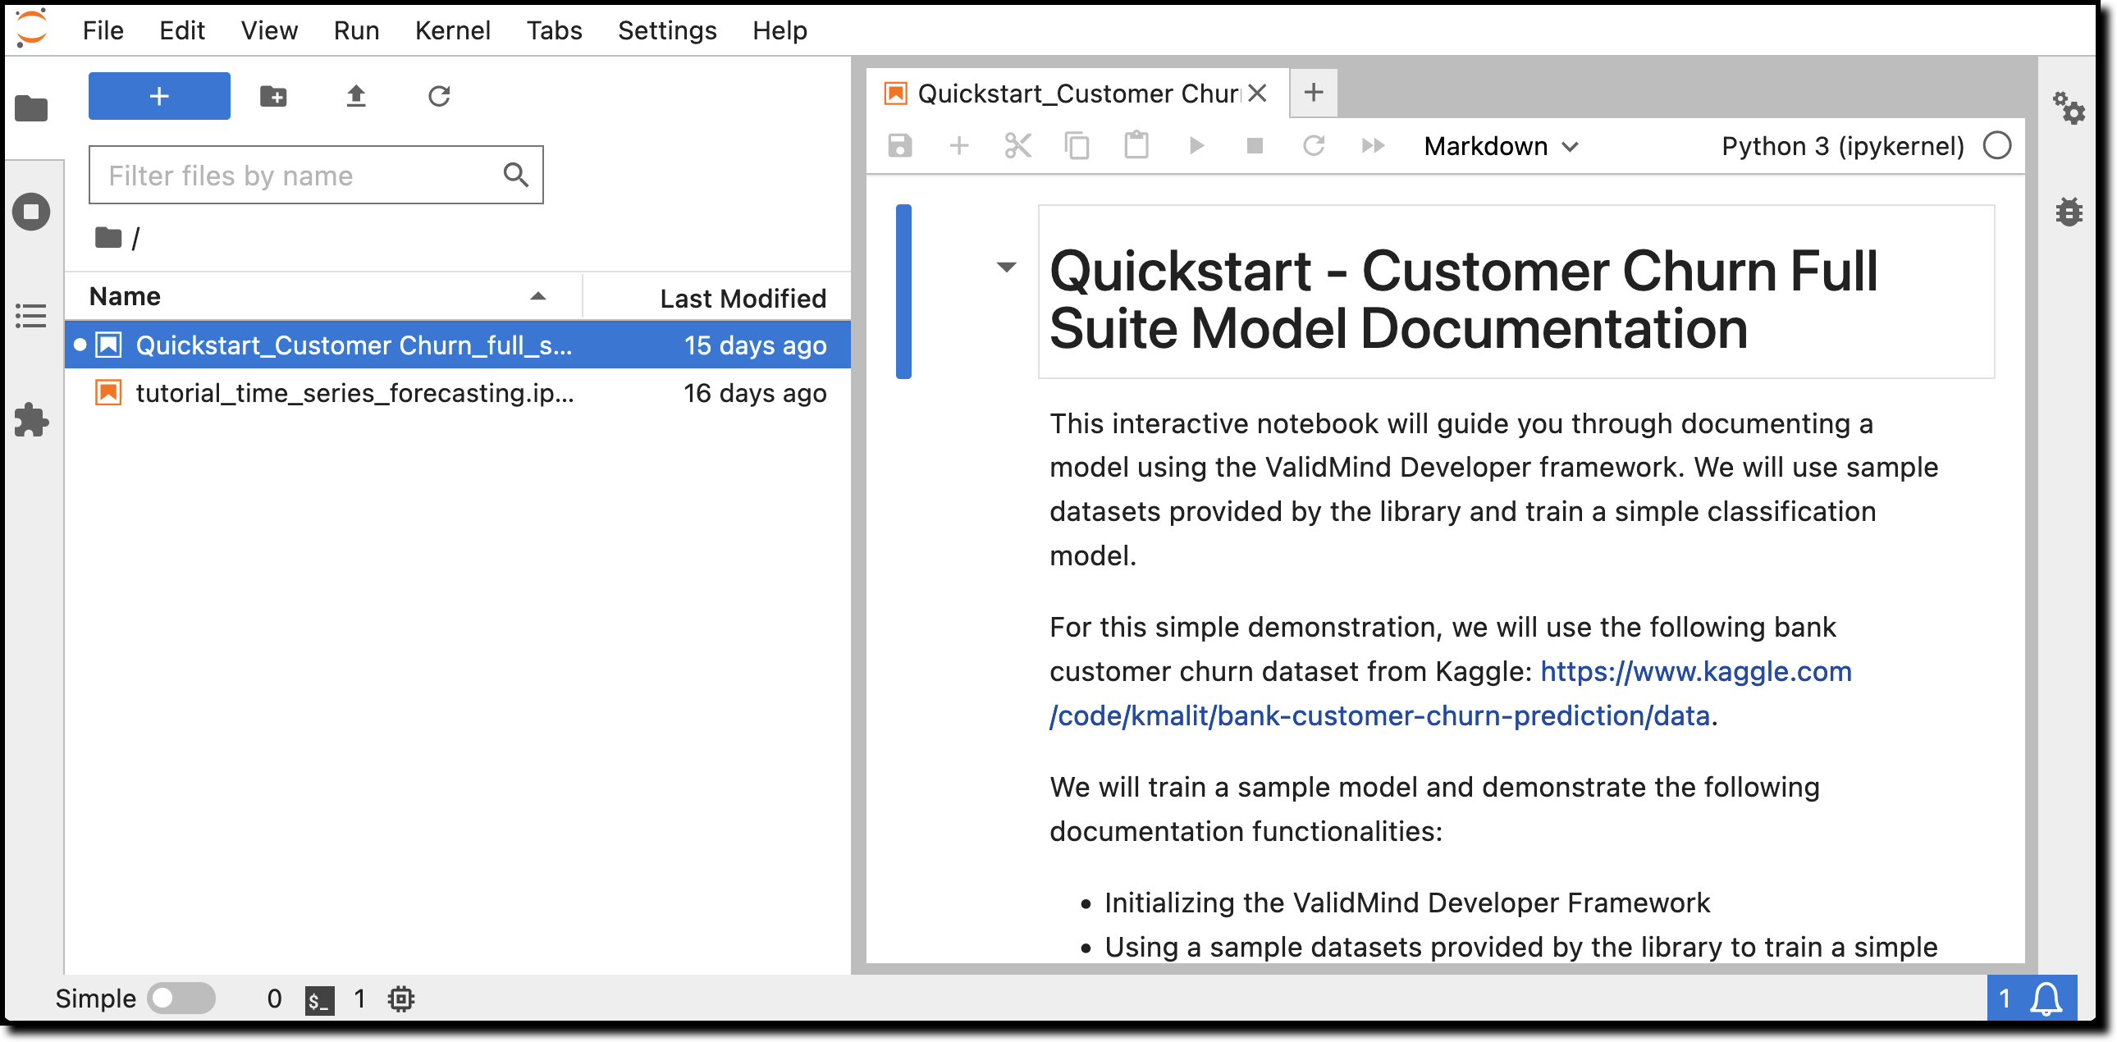This screenshot has height=1042, width=2117.
Task: Click 'Initializing the ValidMind Developer Framework' bullet
Action: pyautogui.click(x=1407, y=903)
